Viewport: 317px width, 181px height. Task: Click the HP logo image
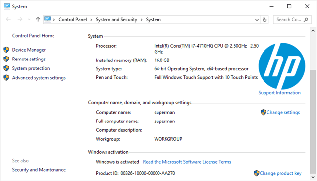pos(282,66)
